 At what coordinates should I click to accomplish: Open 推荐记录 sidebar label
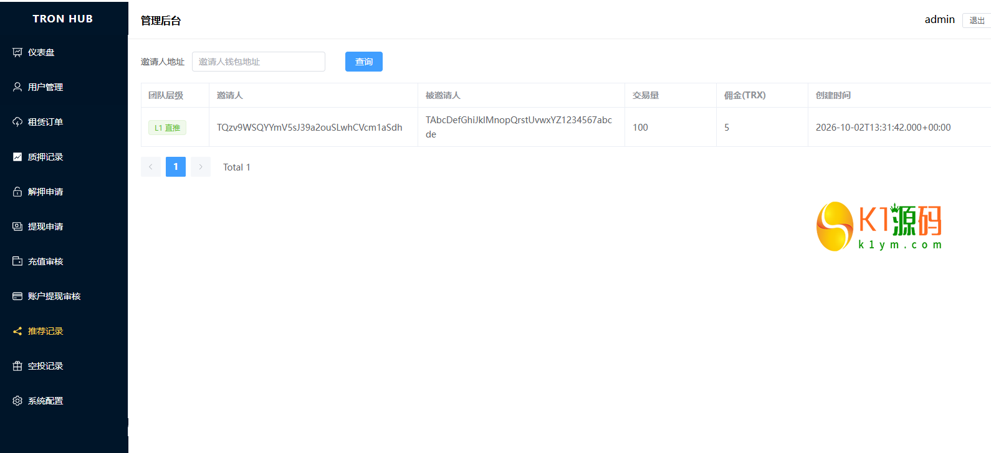[45, 331]
